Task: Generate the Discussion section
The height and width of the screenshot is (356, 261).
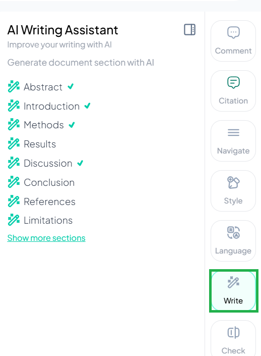Action: (48, 163)
